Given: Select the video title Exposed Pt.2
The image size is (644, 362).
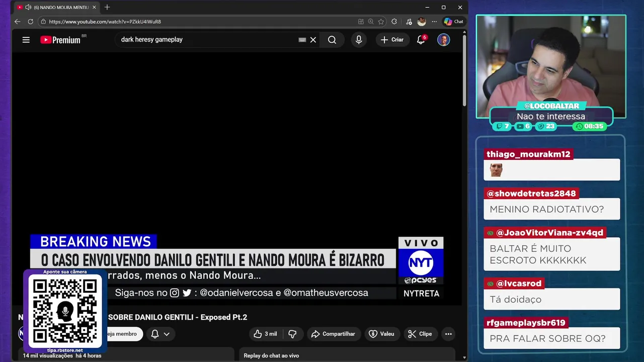Looking at the screenshot, I should 178,317.
